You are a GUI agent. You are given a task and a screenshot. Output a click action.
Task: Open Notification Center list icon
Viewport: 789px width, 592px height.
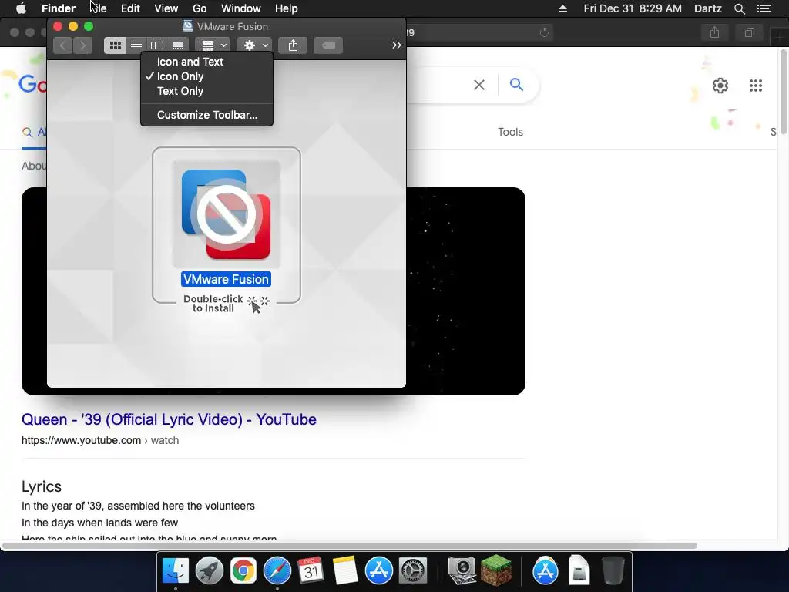[x=764, y=8]
